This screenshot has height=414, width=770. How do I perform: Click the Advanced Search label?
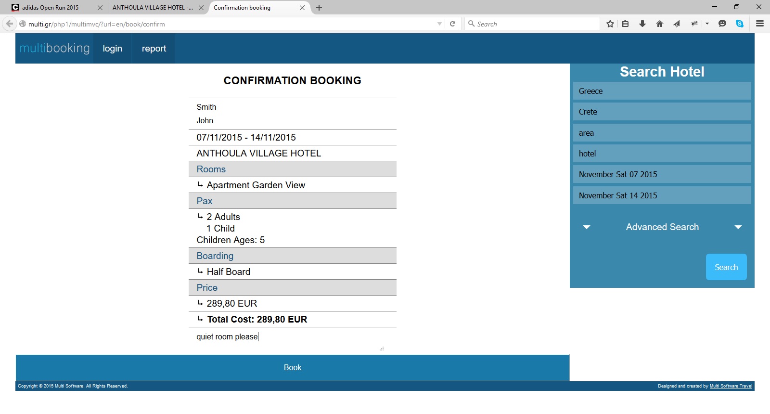tap(662, 227)
